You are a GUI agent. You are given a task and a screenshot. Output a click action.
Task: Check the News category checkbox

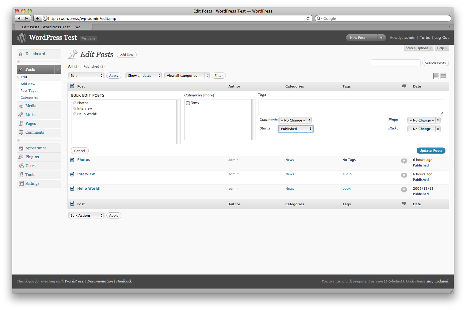(188, 103)
